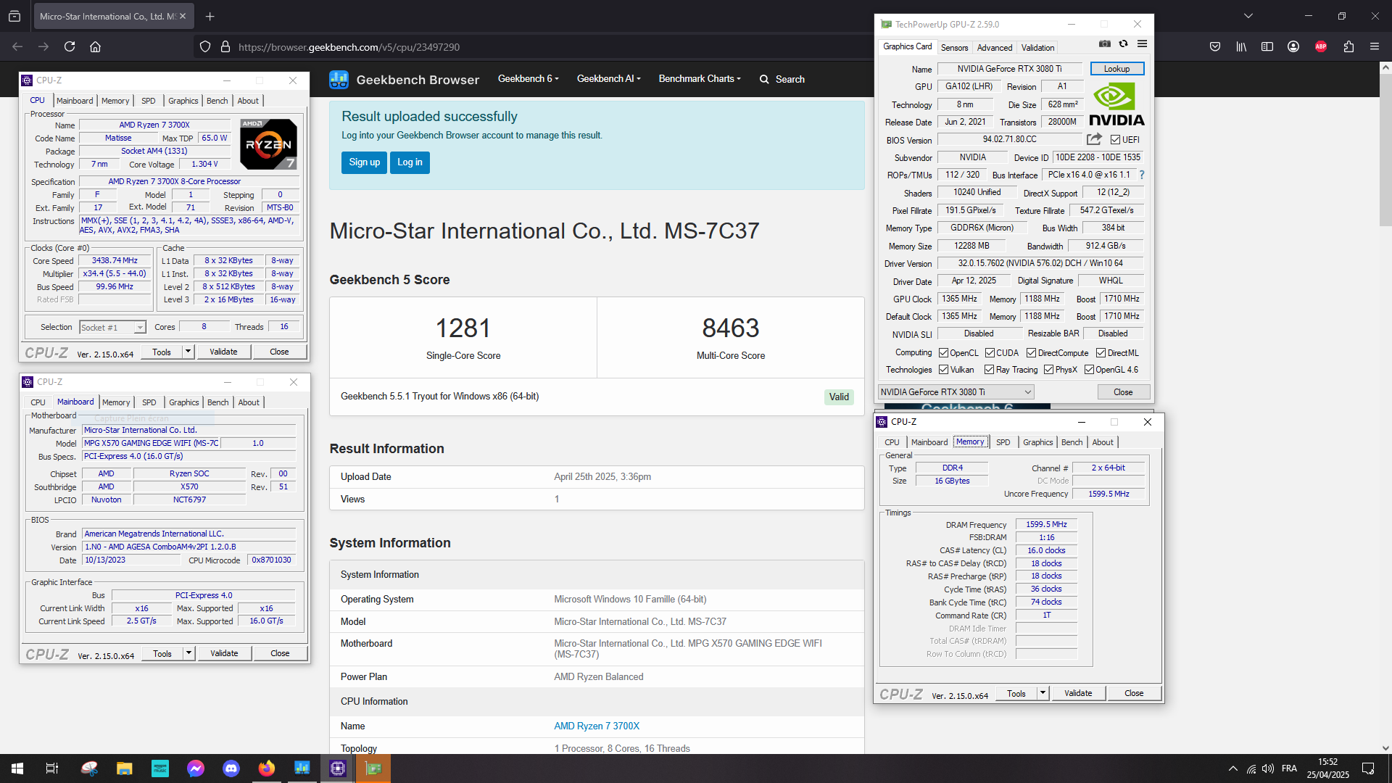Open the Windows Start menu
The height and width of the screenshot is (783, 1392).
pyautogui.click(x=17, y=768)
